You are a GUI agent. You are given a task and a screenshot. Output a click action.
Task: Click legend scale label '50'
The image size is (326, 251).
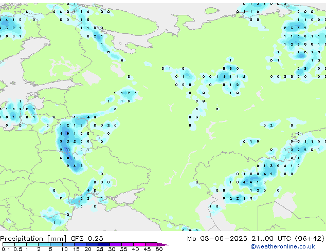[159, 249]
